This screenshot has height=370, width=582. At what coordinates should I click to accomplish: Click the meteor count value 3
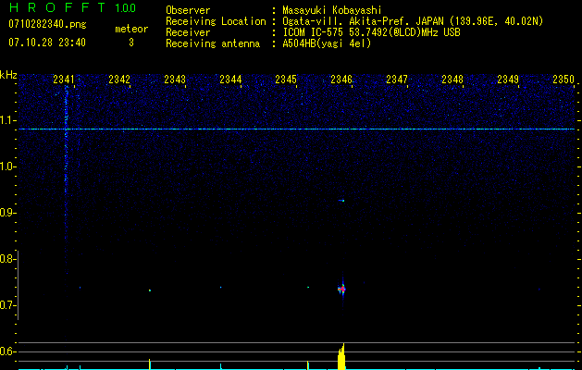(130, 43)
